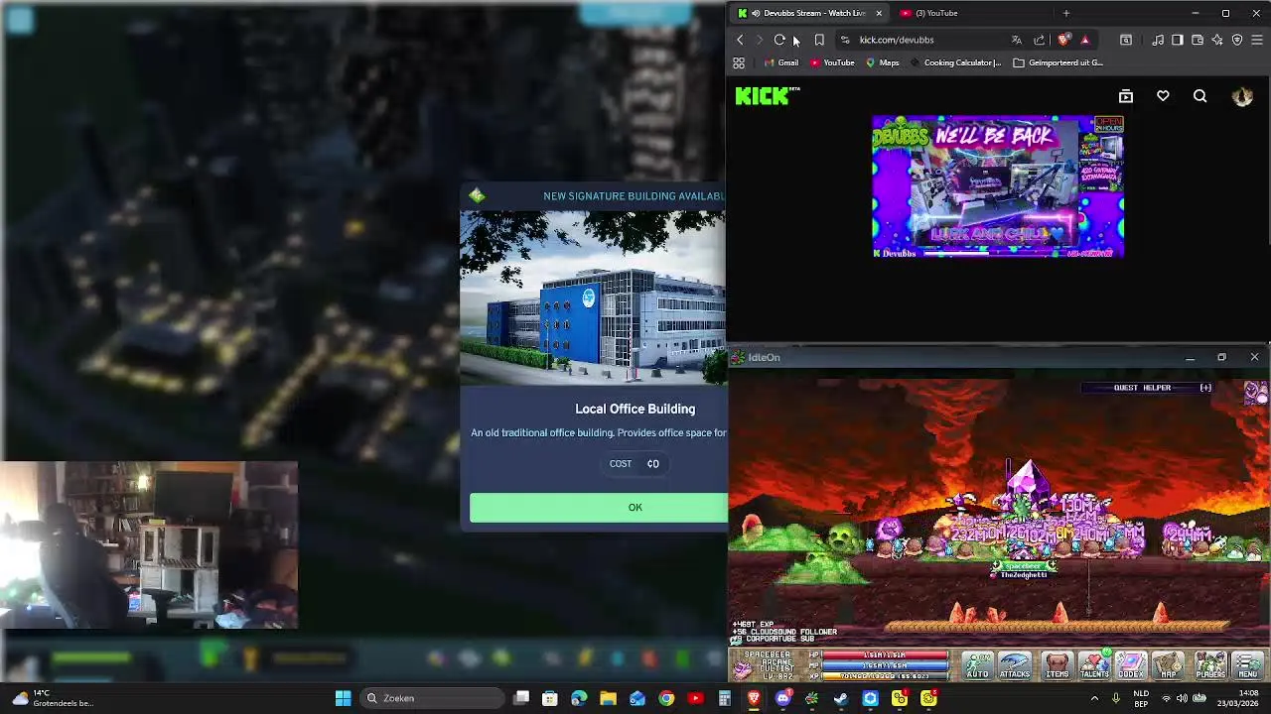Open the Cooking Calculator bookmark
This screenshot has height=714, width=1271.
pos(955,62)
